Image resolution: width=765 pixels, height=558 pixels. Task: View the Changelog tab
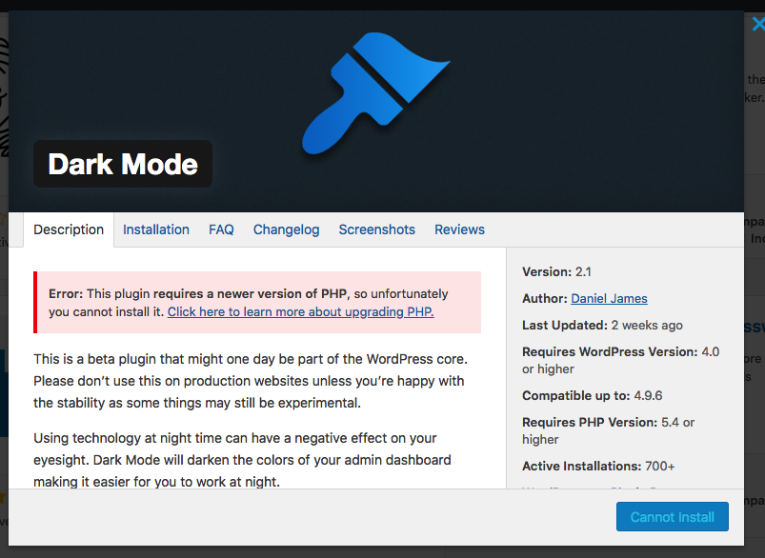coord(287,229)
